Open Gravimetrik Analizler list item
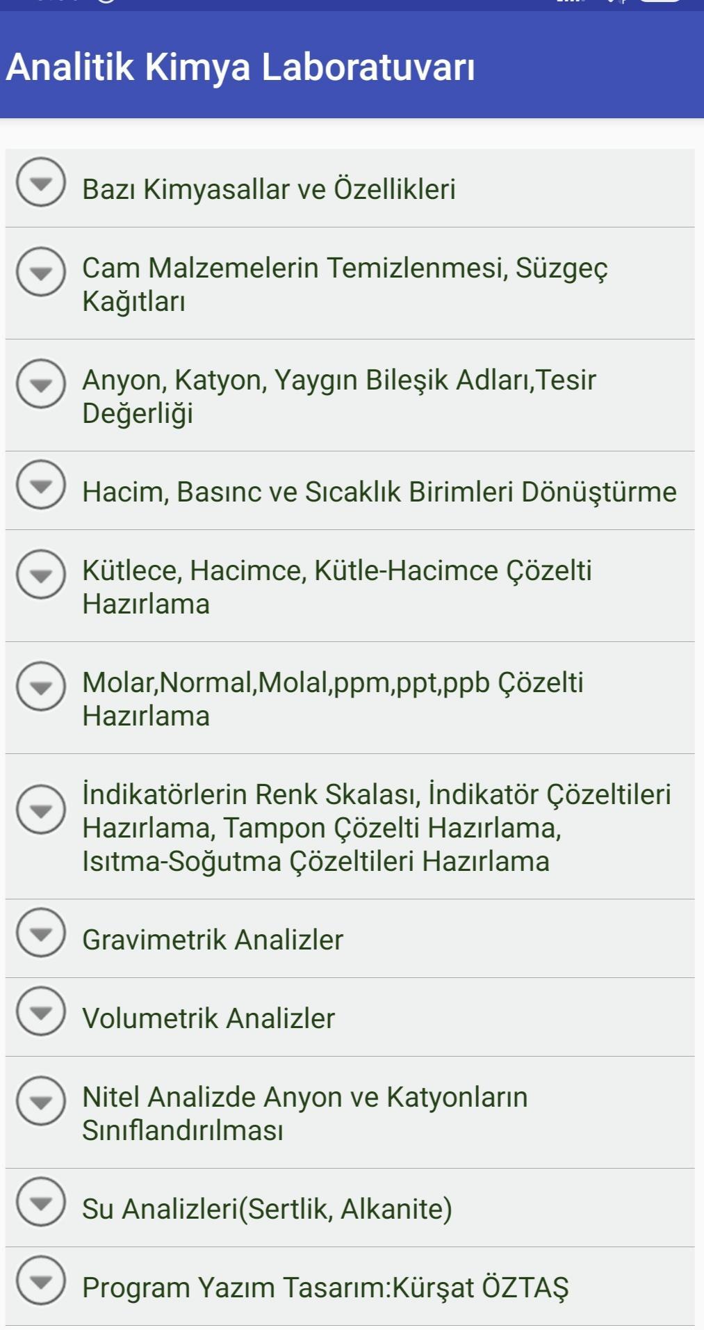This screenshot has width=704, height=1330. (350, 939)
